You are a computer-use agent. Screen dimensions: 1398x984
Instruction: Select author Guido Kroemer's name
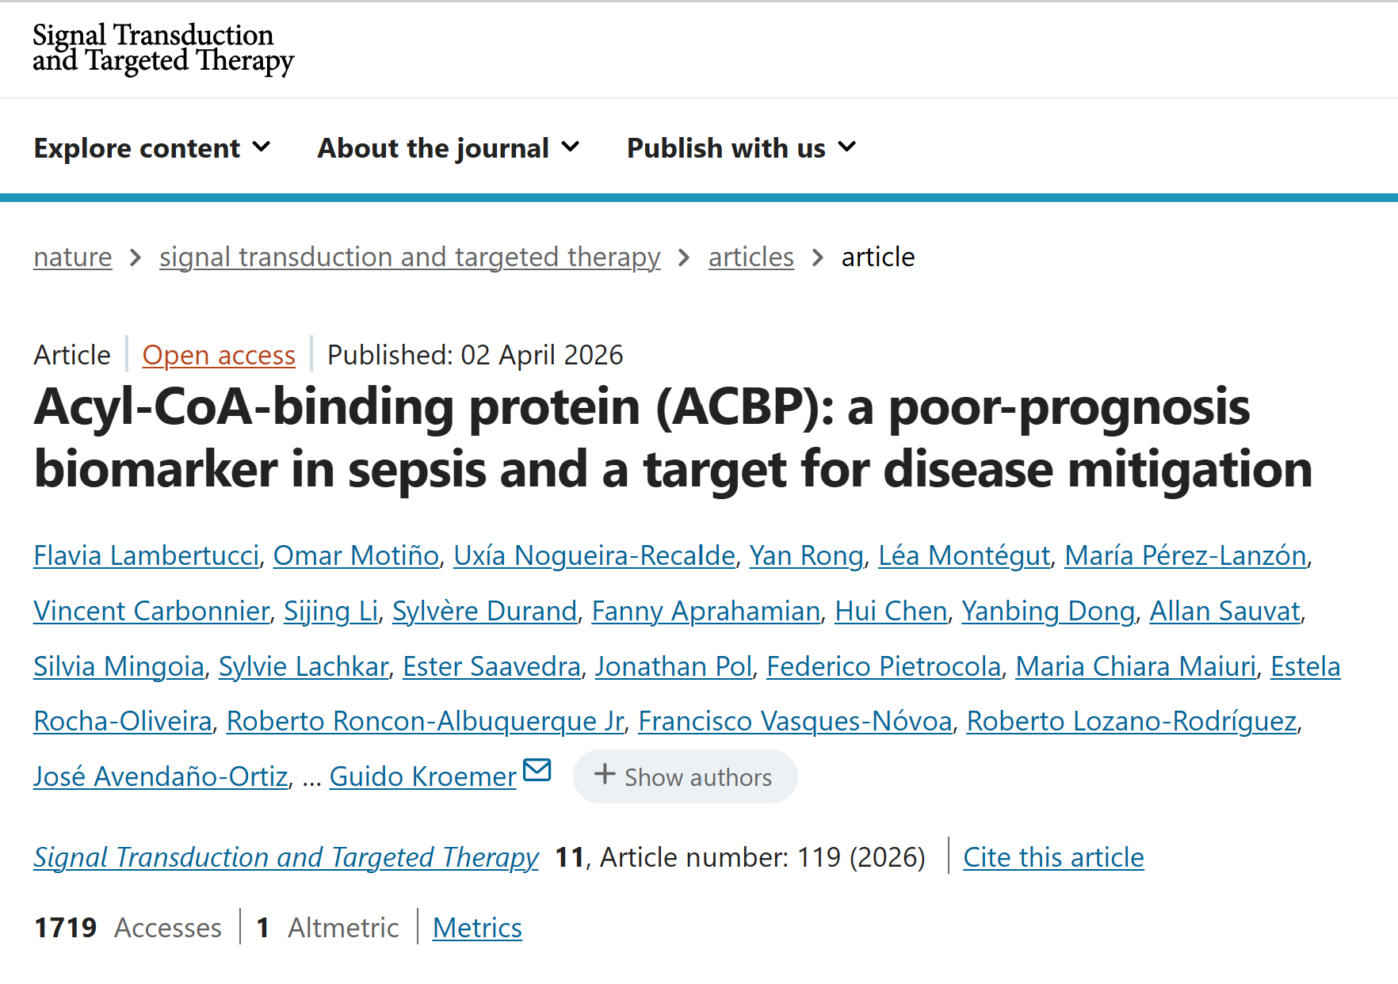coord(423,777)
